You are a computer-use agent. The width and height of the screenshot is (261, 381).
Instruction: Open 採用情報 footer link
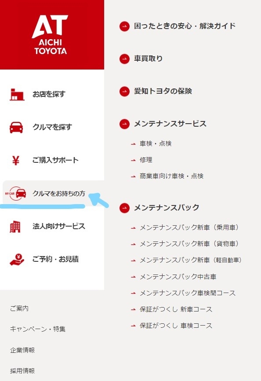coord(22,371)
